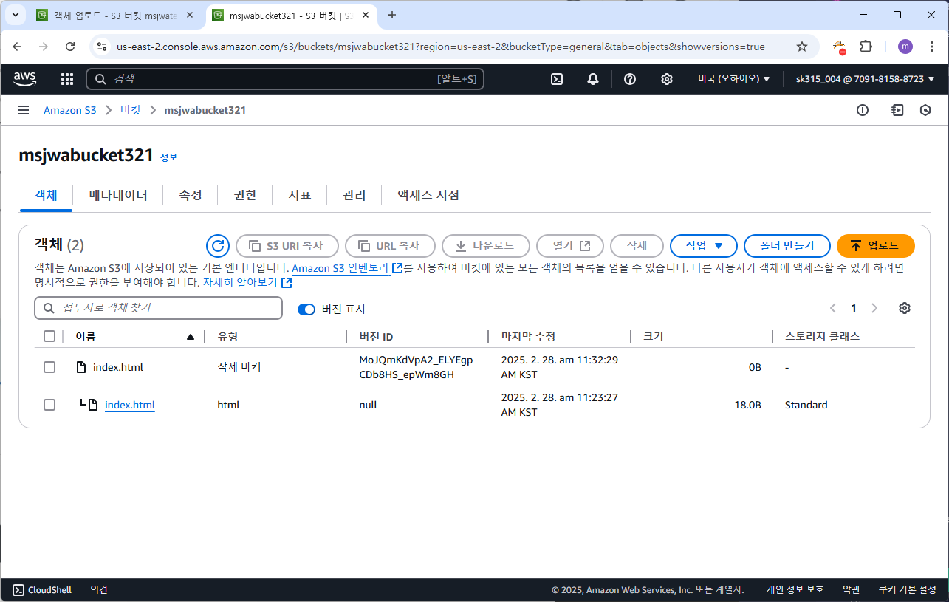Open 의견 feedback in the footer
This screenshot has height=602, width=949.
(98, 589)
